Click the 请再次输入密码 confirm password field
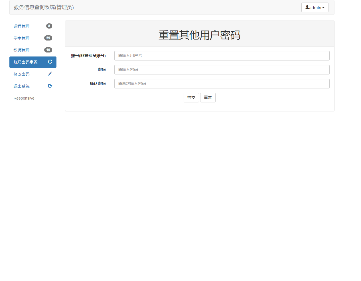Image resolution: width=361 pixels, height=281 pixels. (x=222, y=84)
